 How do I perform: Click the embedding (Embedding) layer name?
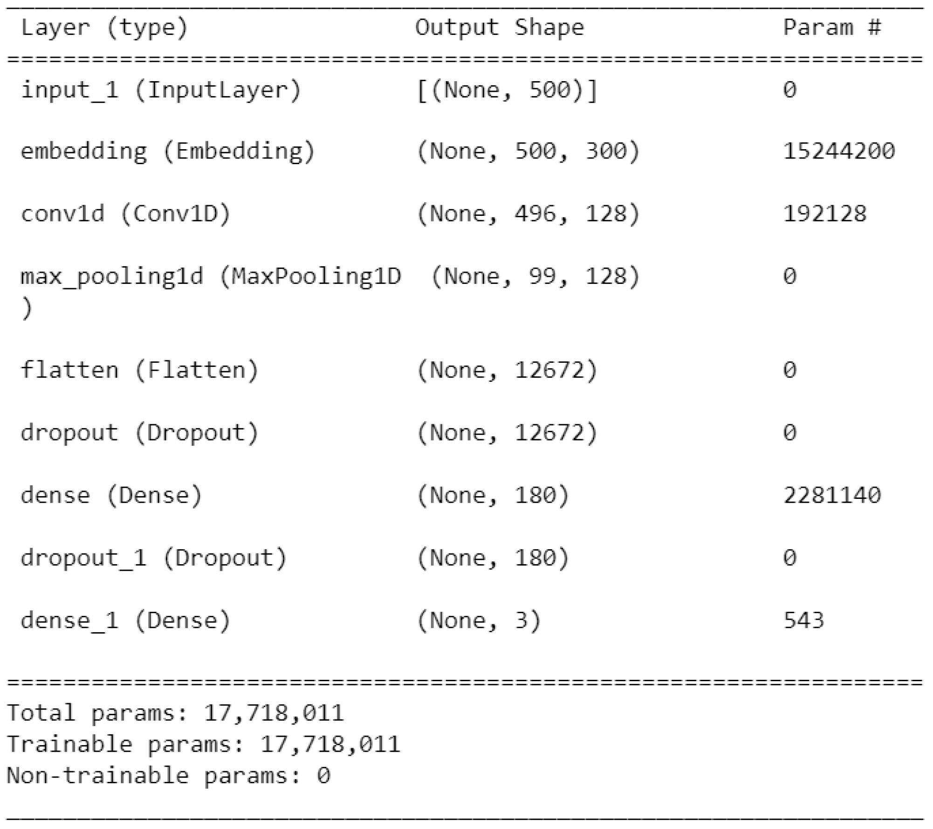[x=168, y=152]
